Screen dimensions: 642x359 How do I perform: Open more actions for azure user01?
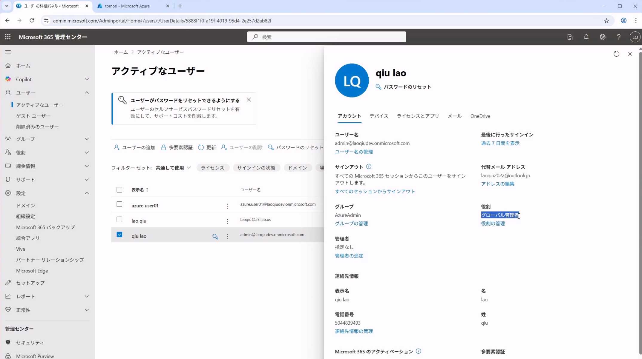click(x=227, y=206)
